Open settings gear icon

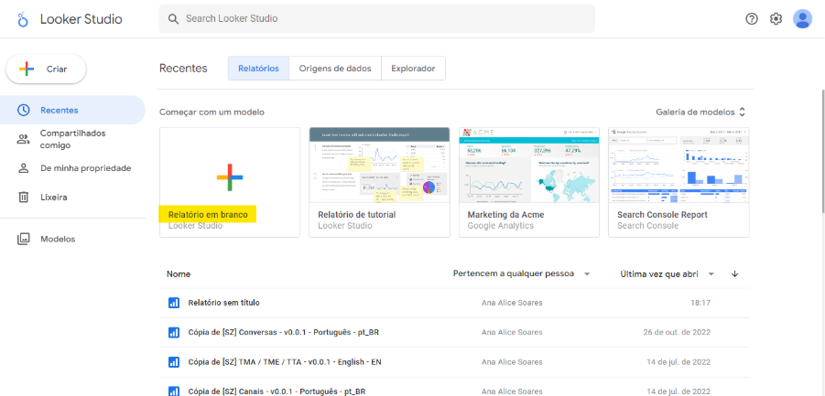click(776, 19)
